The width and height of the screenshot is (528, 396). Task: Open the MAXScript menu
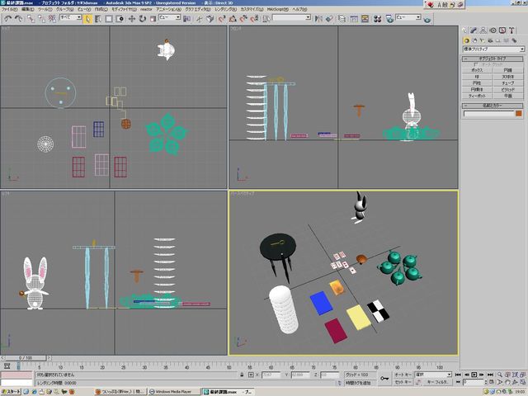(278, 9)
